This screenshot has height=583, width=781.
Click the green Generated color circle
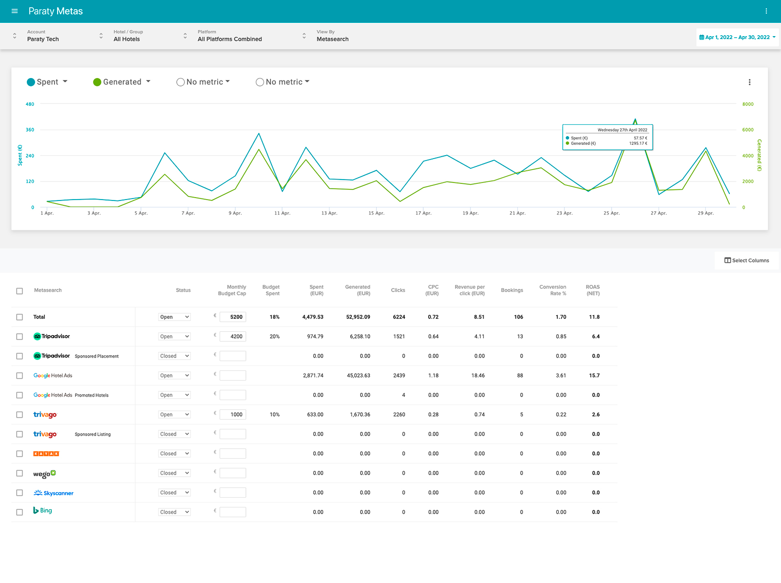97,82
